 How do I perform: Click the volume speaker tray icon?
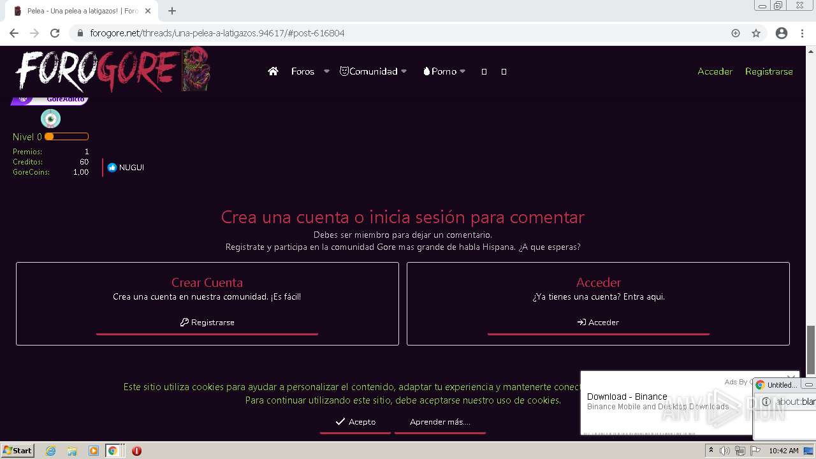(725, 451)
